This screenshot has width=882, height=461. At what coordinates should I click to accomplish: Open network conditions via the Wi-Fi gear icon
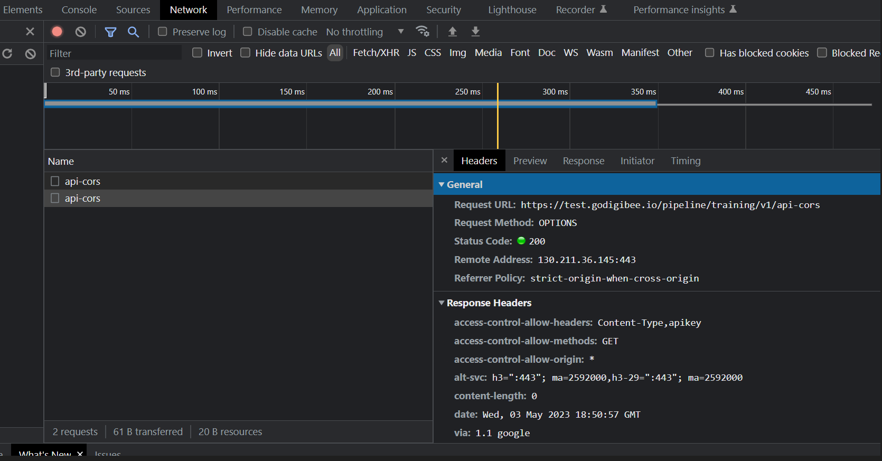click(x=423, y=32)
